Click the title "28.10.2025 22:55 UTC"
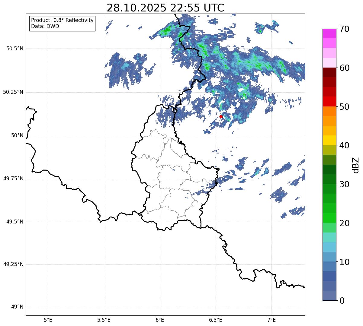Viewport: 363px width, 326px height. click(x=165, y=8)
